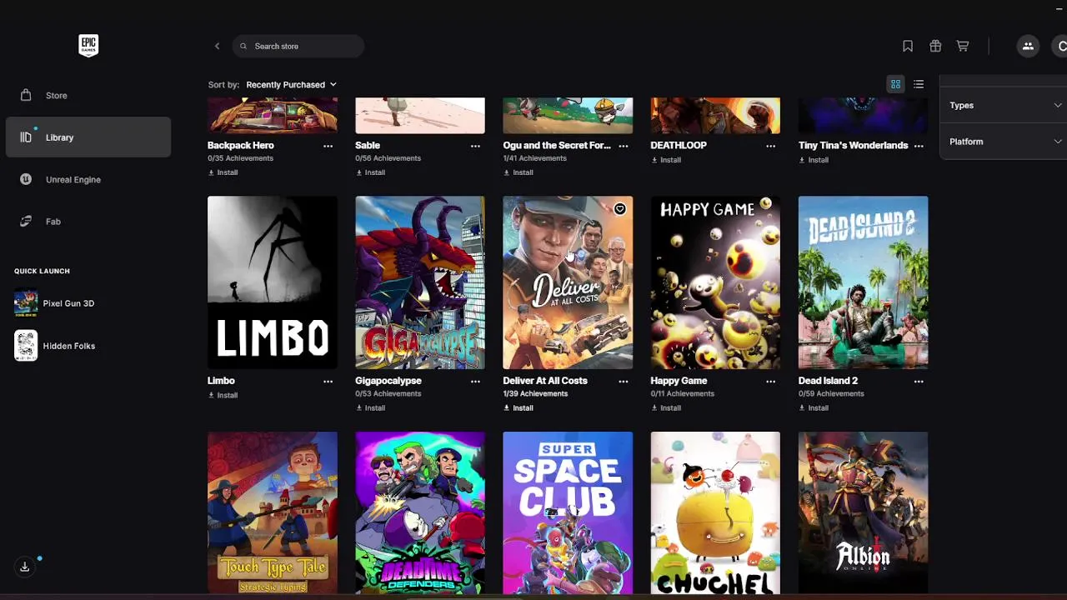This screenshot has width=1067, height=600.
Task: Open Chuchel cover thumbnail
Action: tap(715, 512)
